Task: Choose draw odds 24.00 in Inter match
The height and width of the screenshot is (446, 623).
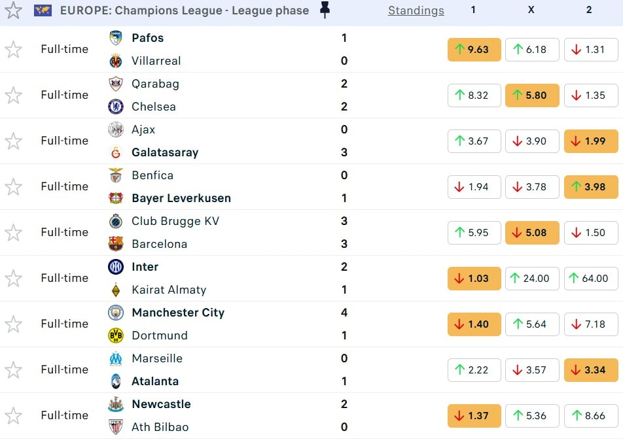Action: click(x=532, y=279)
